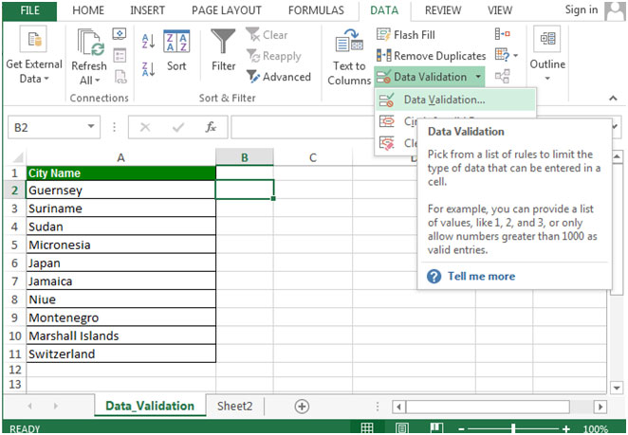Open the REVIEW tab
This screenshot has width=628, height=435.
445,10
